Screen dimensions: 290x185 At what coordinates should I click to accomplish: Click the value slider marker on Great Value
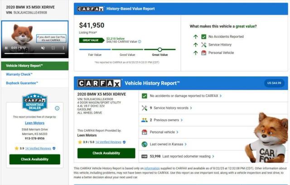point(160,50)
